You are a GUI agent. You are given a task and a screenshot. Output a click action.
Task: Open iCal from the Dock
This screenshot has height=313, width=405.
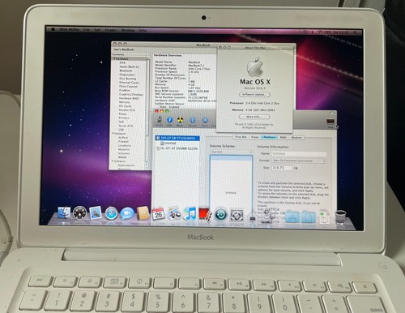point(159,214)
